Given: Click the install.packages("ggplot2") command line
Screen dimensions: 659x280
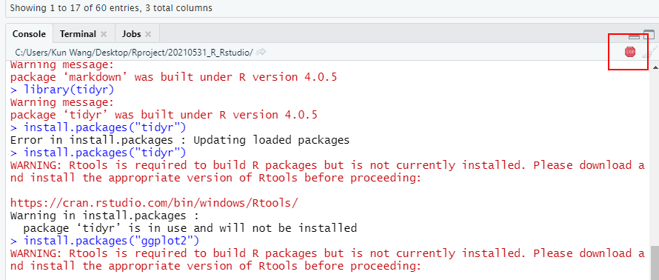Looking at the screenshot, I should (104, 241).
